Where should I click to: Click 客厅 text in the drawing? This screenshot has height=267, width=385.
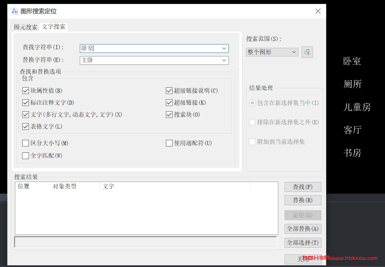[352, 130]
